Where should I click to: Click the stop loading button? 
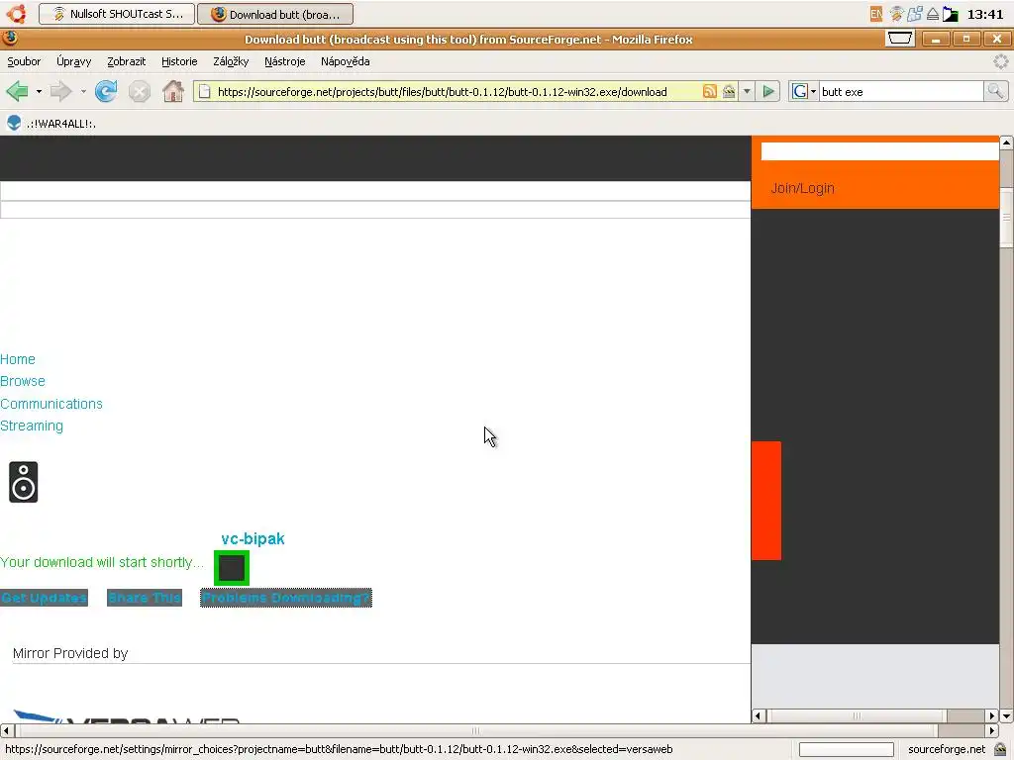coord(139,92)
